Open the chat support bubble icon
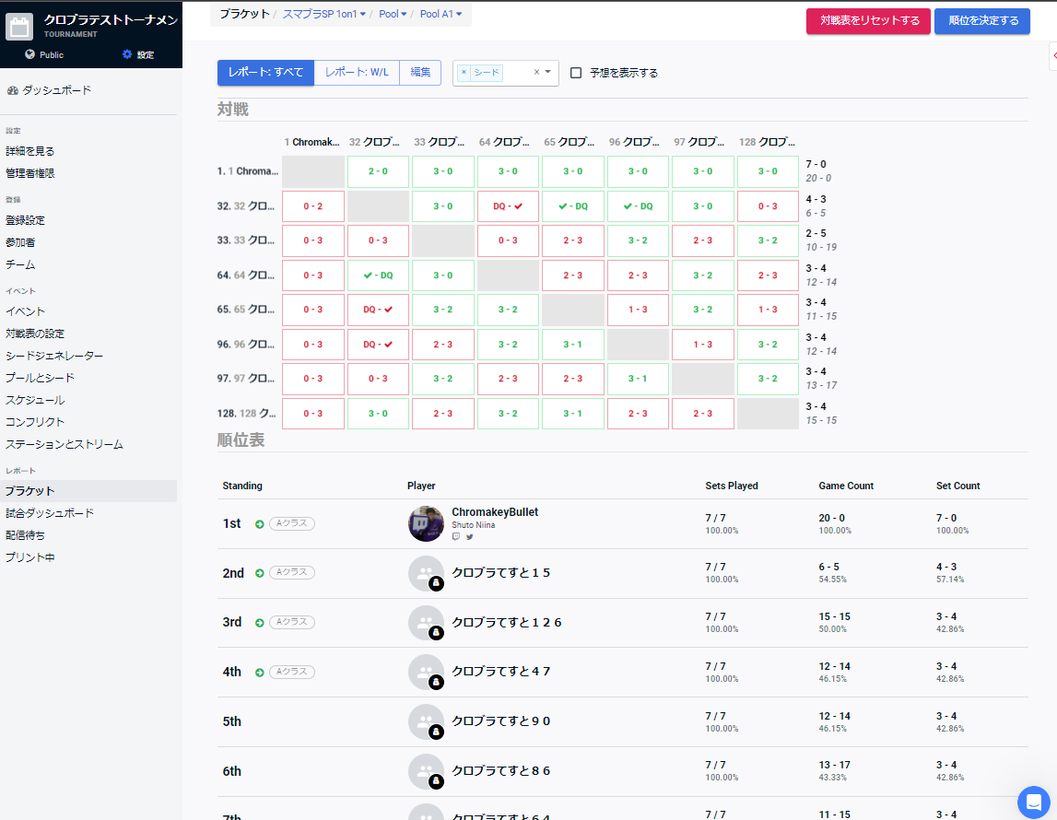This screenshot has width=1057, height=820. 1033,802
